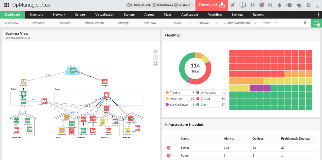Viewport: 322px width, 160px height.
Task: Click the red OPM Router node in Region 2
Action: pos(107,95)
